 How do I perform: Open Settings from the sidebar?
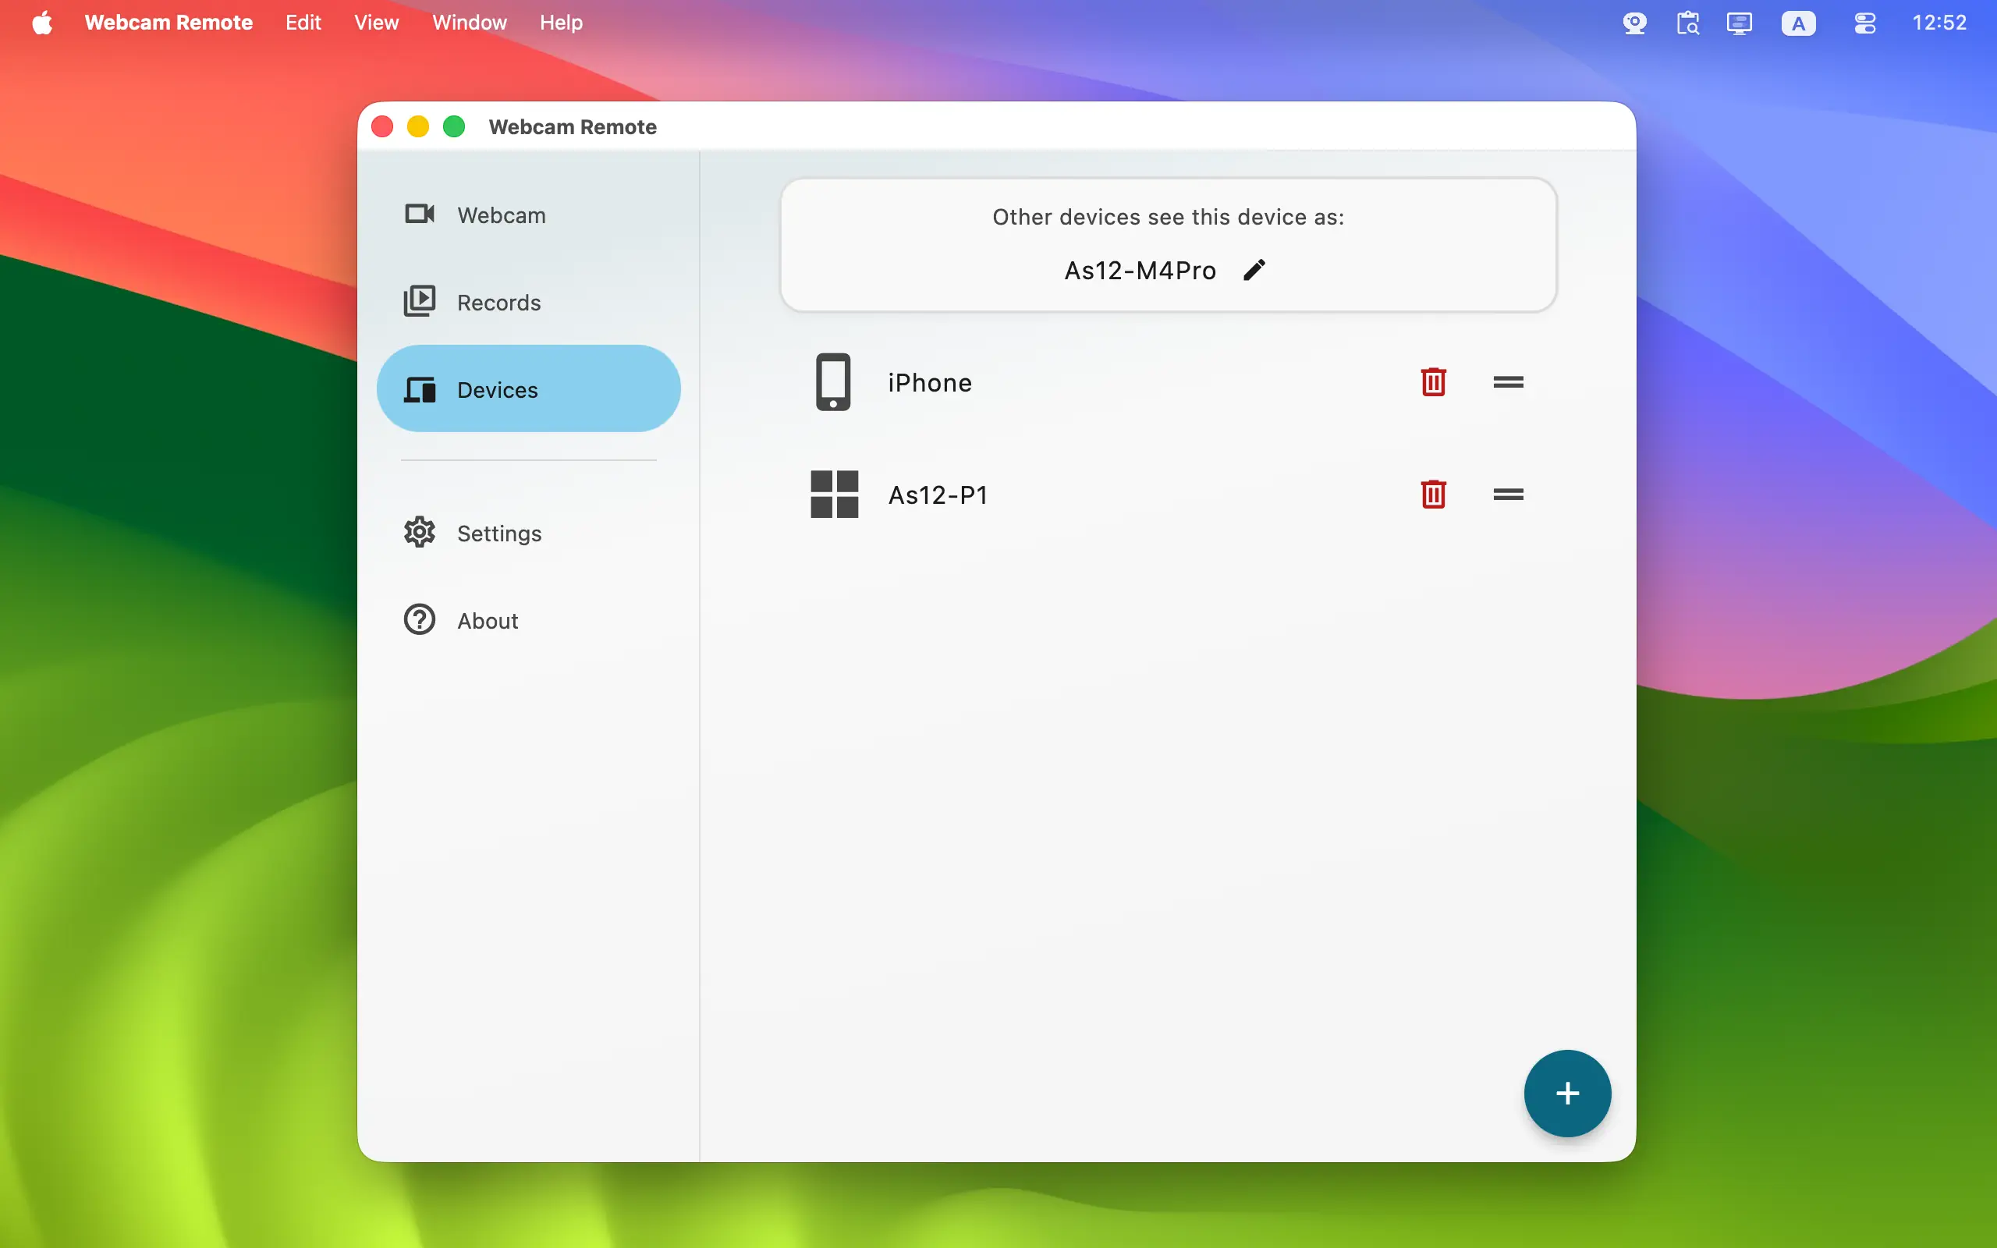coord(528,533)
